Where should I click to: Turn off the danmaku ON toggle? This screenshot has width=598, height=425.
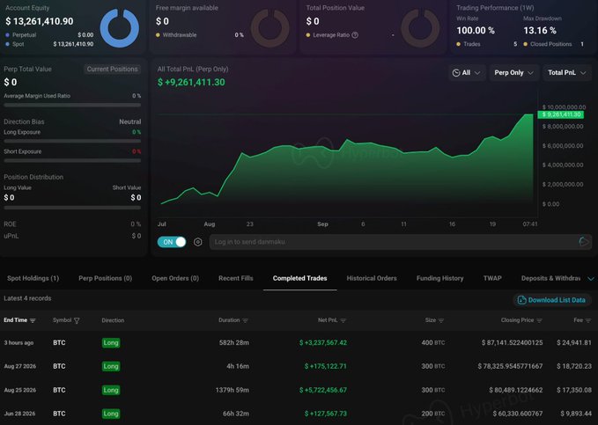coord(172,242)
